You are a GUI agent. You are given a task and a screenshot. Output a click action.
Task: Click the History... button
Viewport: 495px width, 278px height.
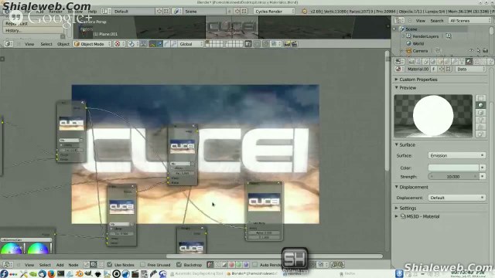point(33,31)
